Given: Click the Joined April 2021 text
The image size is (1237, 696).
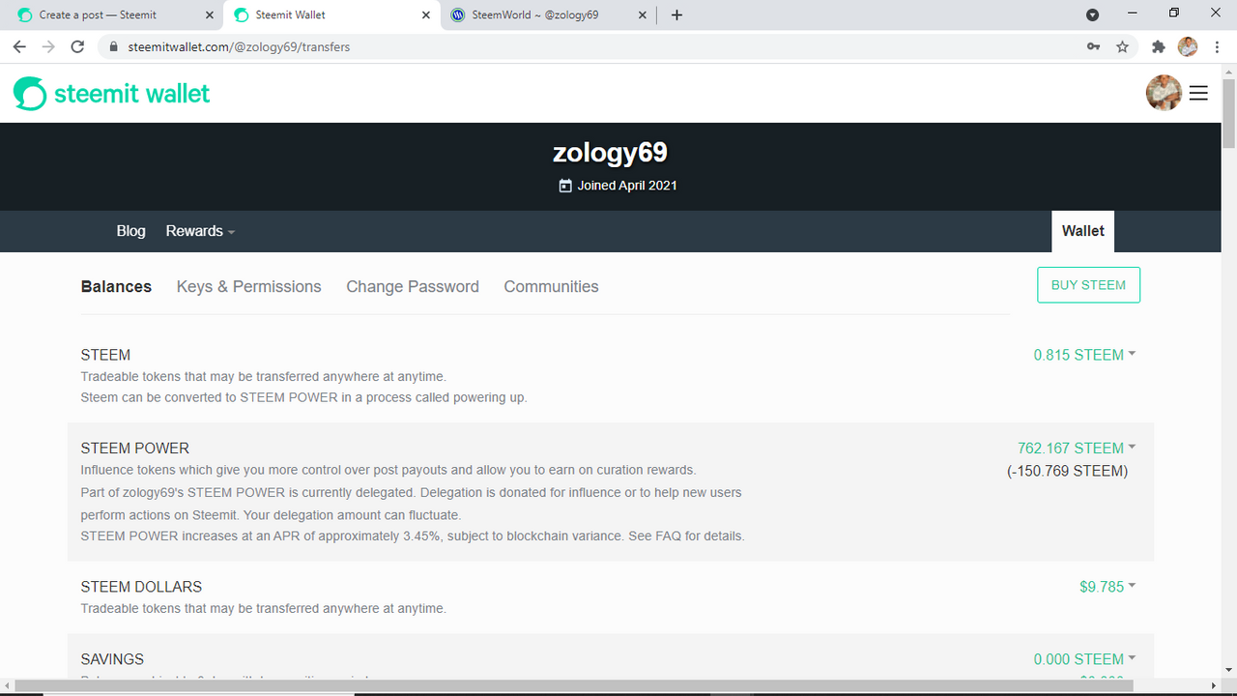Looking at the screenshot, I should click(x=627, y=186).
